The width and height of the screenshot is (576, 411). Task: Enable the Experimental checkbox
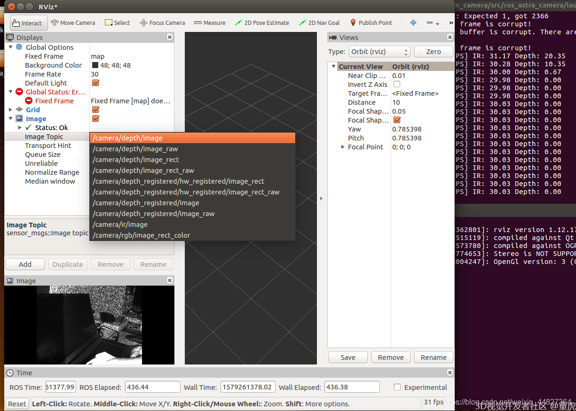(x=397, y=387)
